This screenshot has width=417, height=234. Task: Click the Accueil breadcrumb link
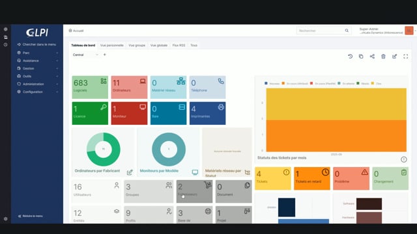78,31
